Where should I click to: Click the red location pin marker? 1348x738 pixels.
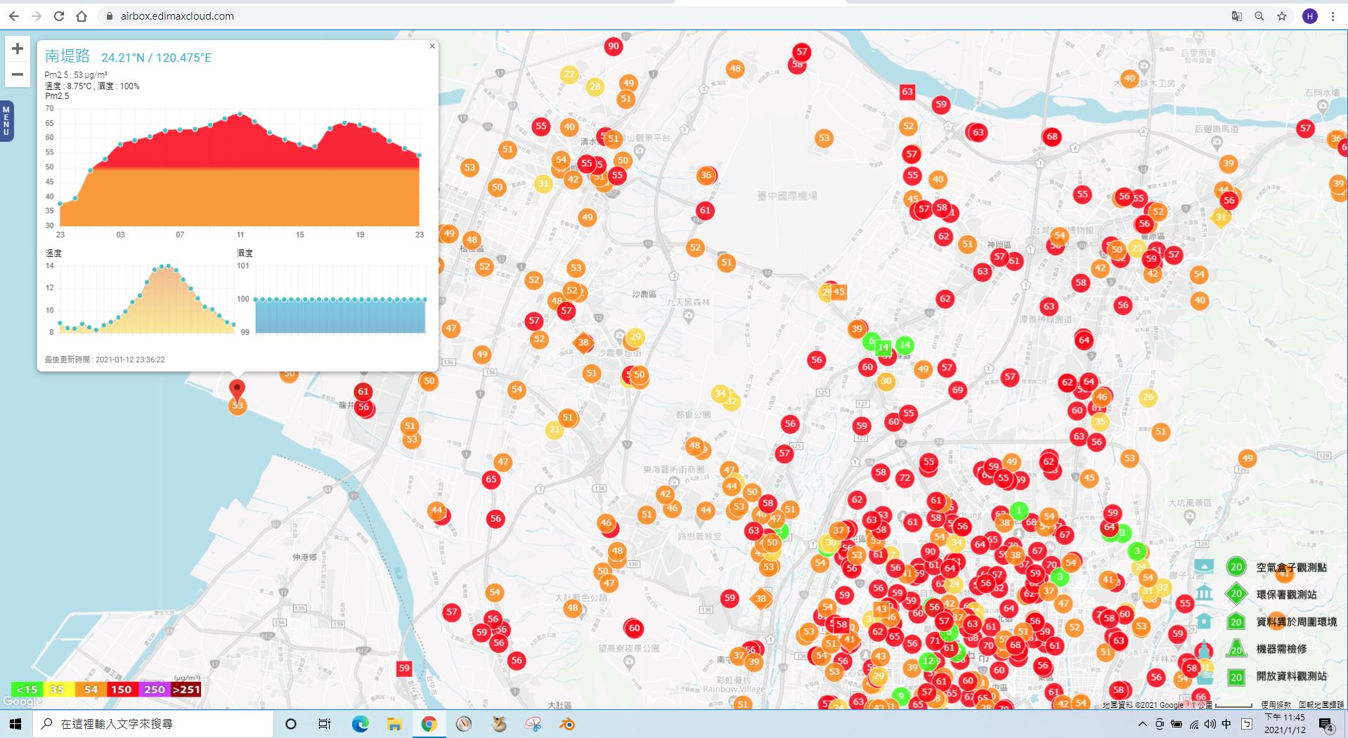pyautogui.click(x=238, y=390)
